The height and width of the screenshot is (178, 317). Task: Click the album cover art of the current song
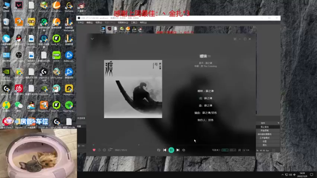click(133, 89)
